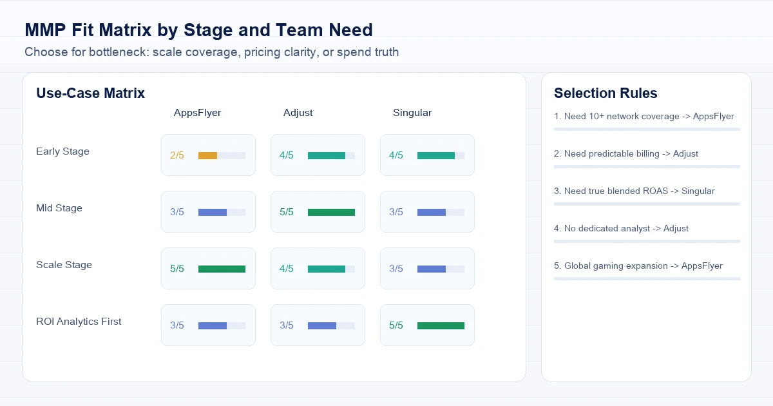Click the Mid Stage Adjust 5/5 score bar
This screenshot has height=406, width=773.
click(331, 212)
